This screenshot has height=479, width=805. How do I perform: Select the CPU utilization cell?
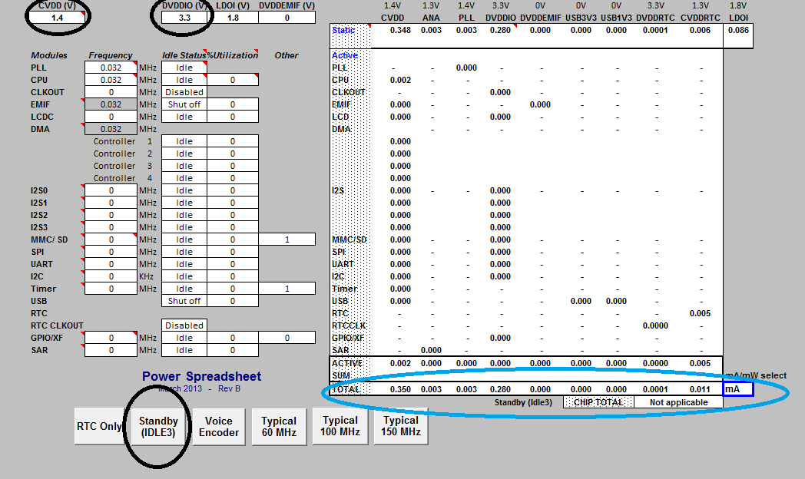tap(233, 80)
